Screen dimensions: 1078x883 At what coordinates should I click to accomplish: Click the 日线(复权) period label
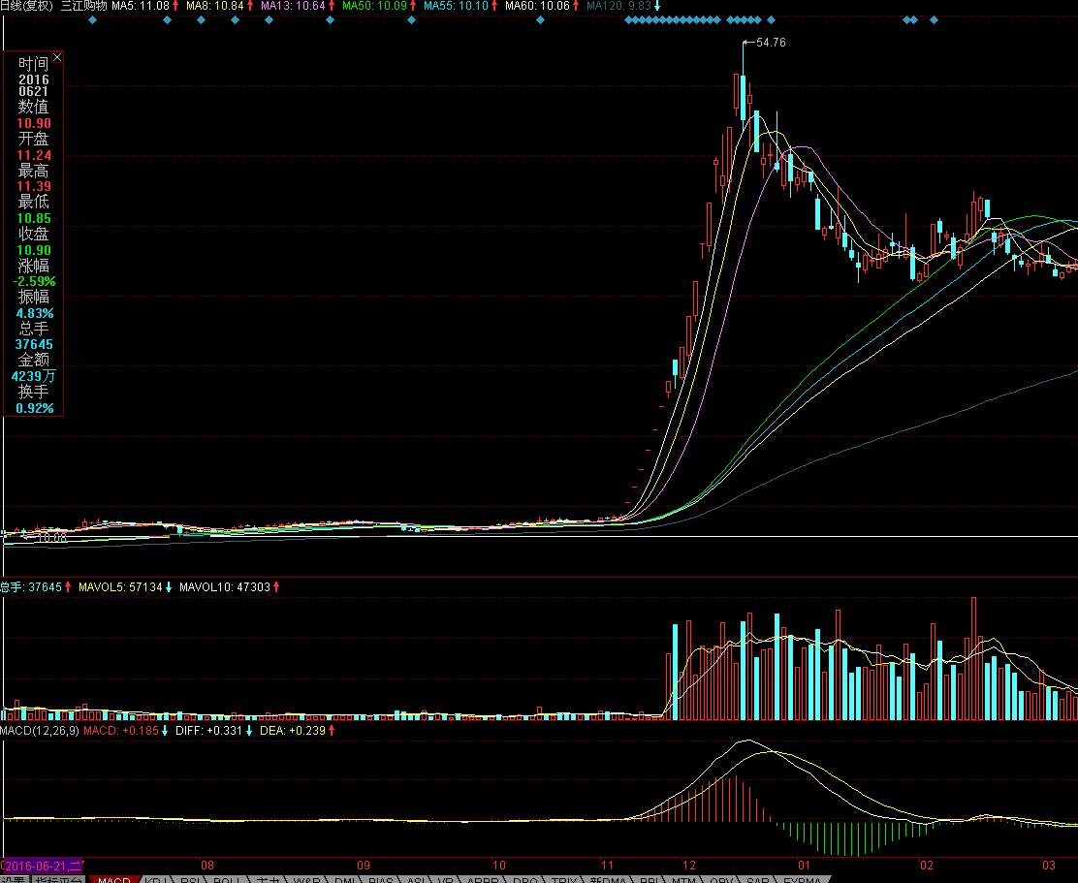pyautogui.click(x=26, y=6)
